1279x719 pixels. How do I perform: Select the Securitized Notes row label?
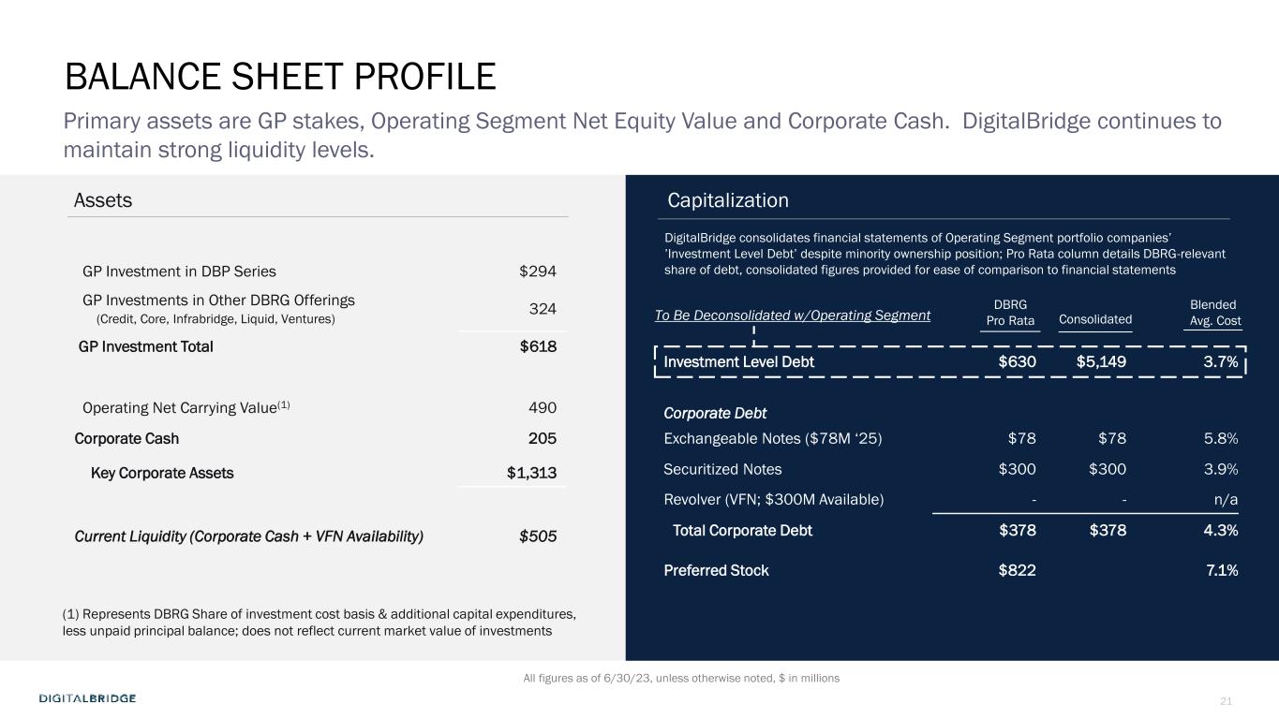click(x=722, y=469)
